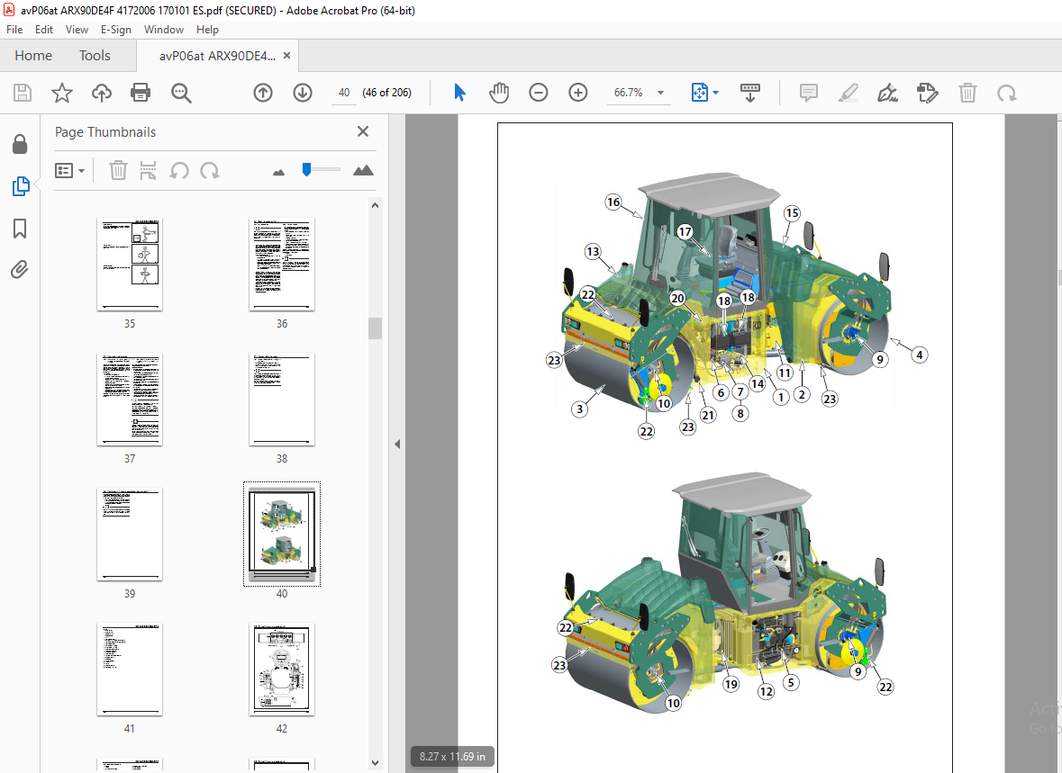Click the page size 8.27 x 11.69 in label
1062x773 pixels.
pos(452,757)
